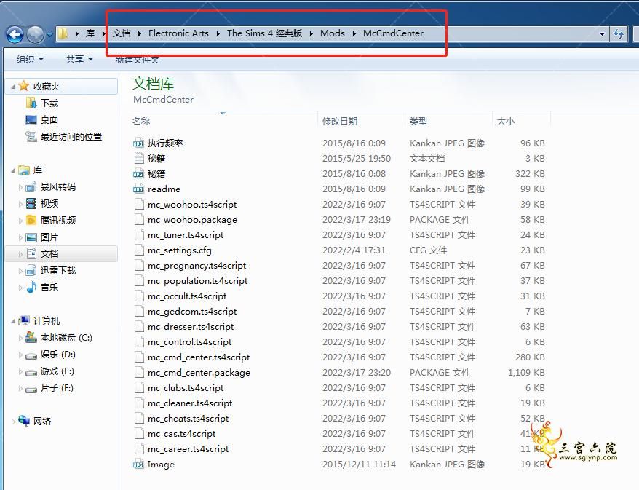639x490 pixels.
Task: Open 娱乐 (D:) drive icon
Action: pos(31,356)
